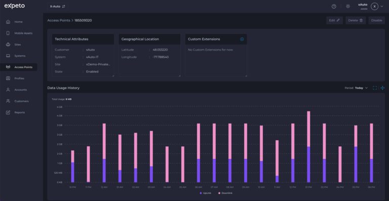This screenshot has height=201, width=389.
Task: Follow the Access Points breadcrumb link
Action: point(59,20)
